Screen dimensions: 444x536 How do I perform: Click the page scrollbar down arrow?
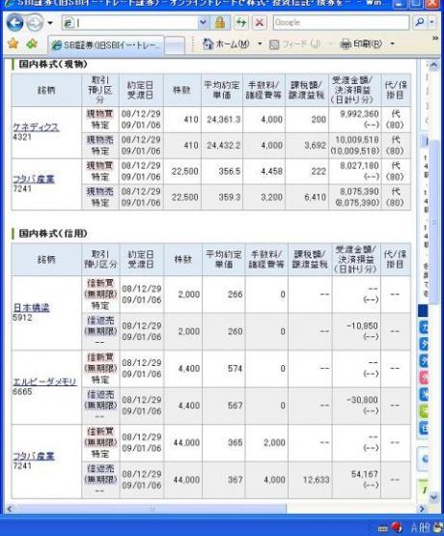pos(433,497)
